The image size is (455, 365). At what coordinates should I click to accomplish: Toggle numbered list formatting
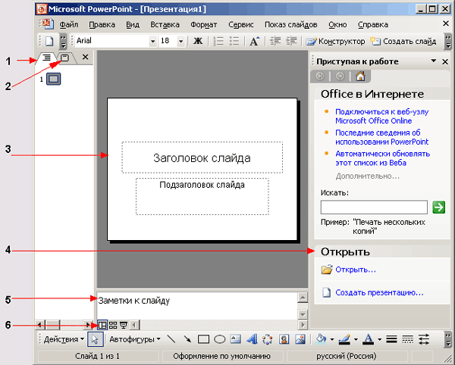[218, 42]
